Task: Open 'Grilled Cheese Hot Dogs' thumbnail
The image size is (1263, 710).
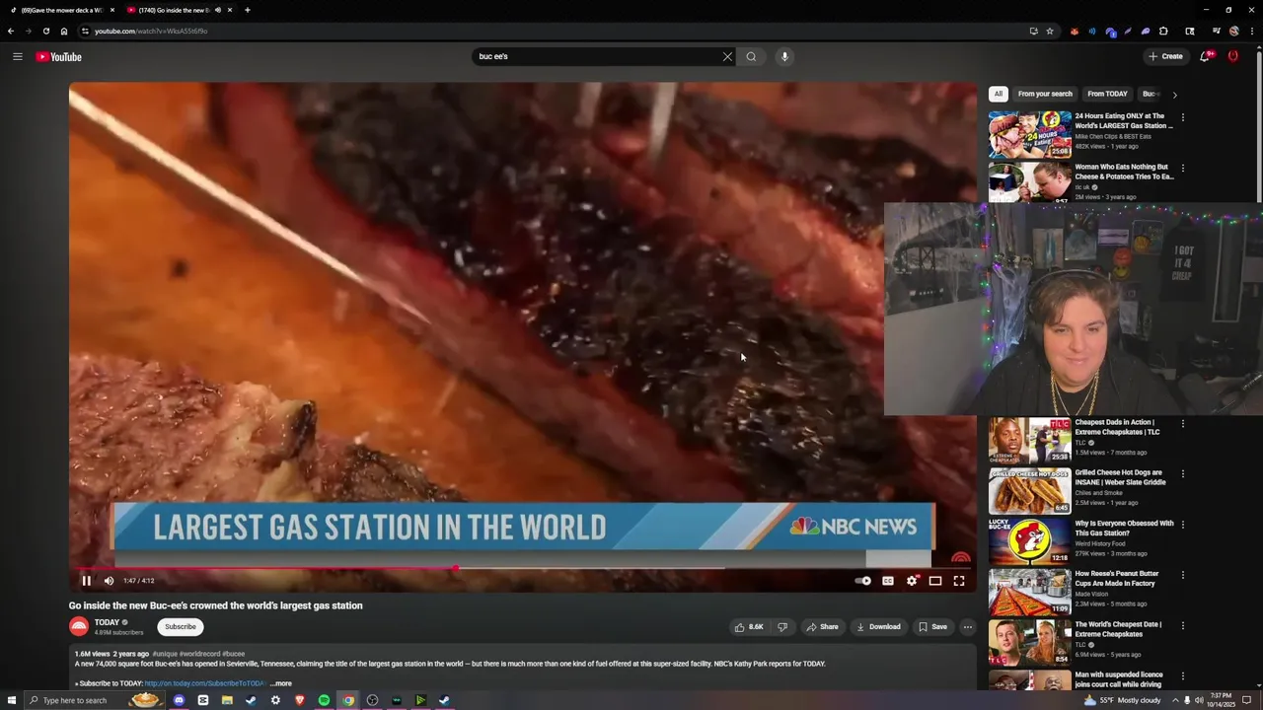Action: [x=1030, y=491]
